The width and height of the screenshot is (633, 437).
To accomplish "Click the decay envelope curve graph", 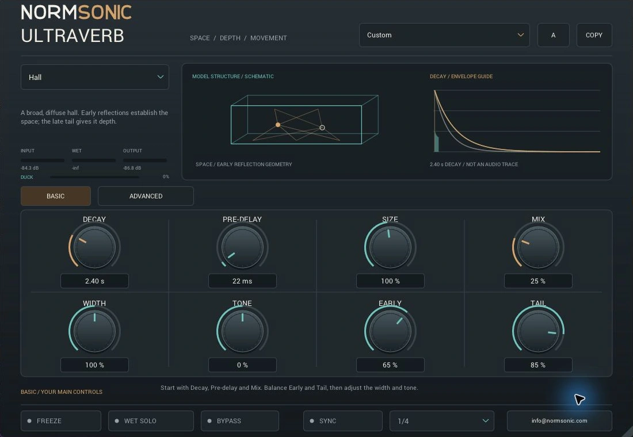I will coord(517,121).
